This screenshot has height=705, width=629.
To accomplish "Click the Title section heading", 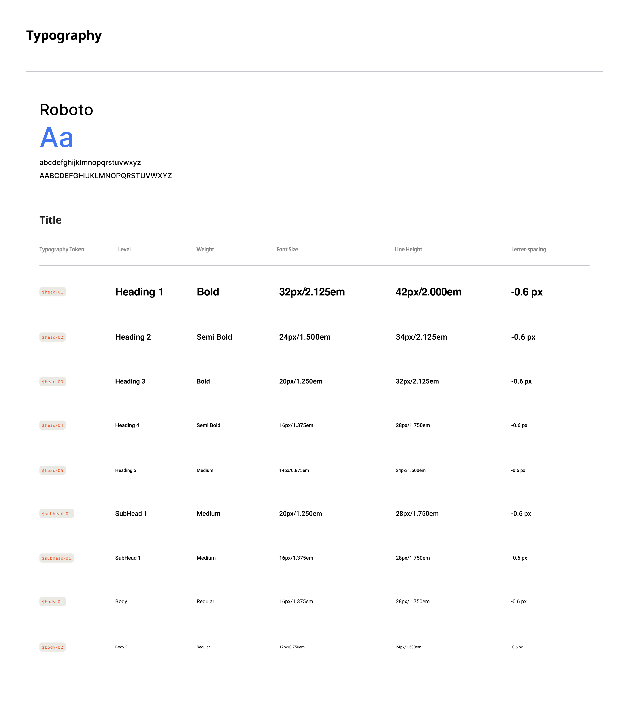I will (51, 220).
